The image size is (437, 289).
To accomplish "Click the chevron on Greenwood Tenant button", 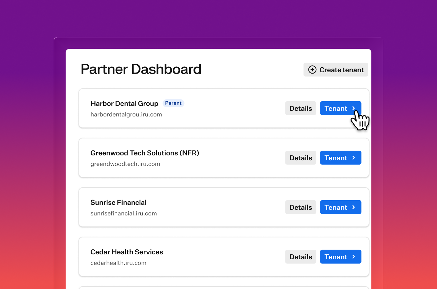I will (354, 158).
